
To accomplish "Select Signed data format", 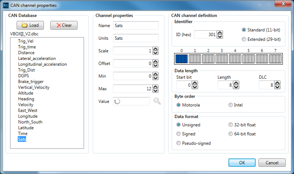I will (179, 134).
